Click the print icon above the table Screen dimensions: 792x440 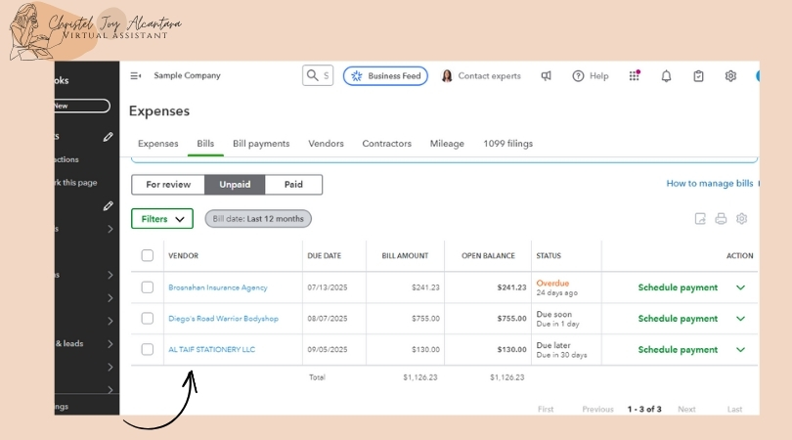(x=721, y=219)
